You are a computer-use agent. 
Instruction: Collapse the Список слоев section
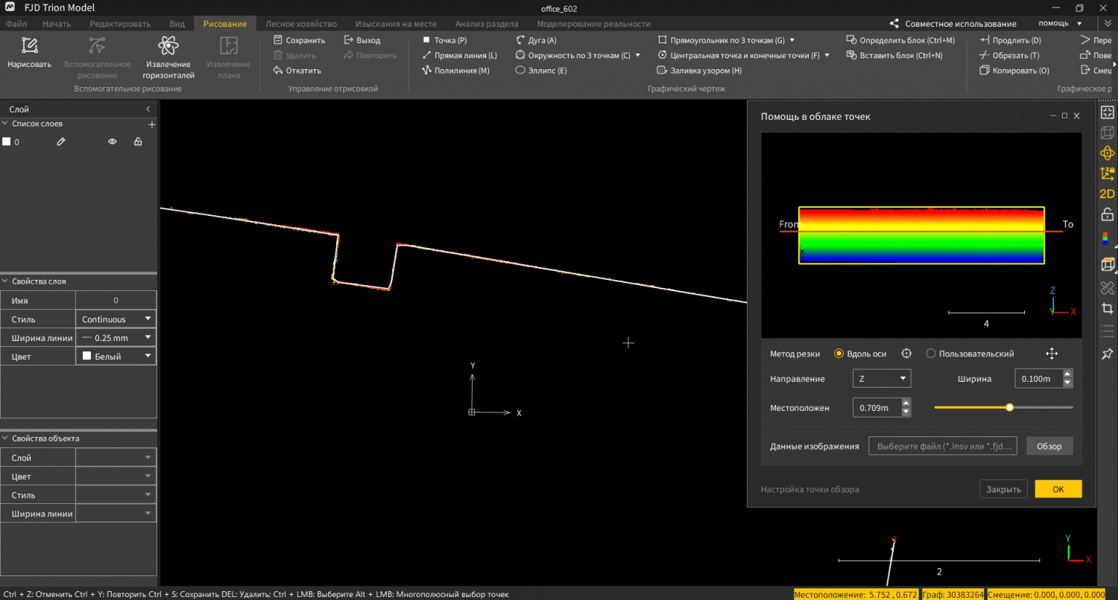(6, 124)
